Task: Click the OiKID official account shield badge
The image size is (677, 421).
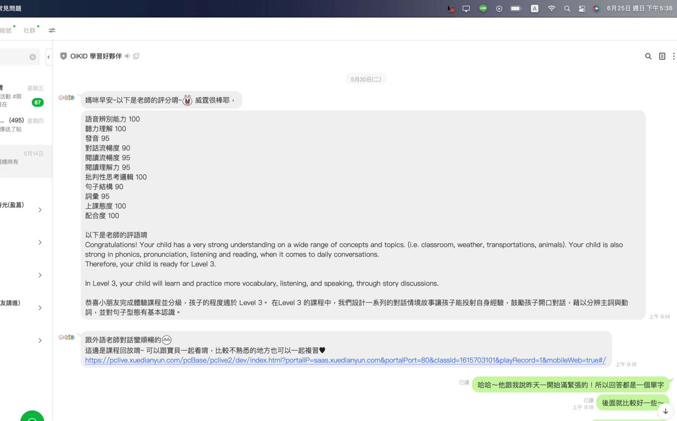Action: click(64, 56)
